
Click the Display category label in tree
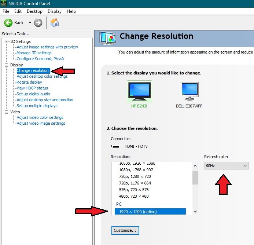point(16,65)
